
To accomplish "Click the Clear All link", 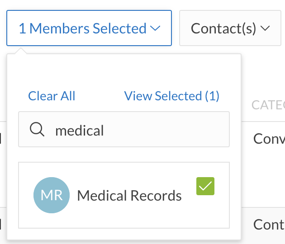I will pyautogui.click(x=52, y=96).
